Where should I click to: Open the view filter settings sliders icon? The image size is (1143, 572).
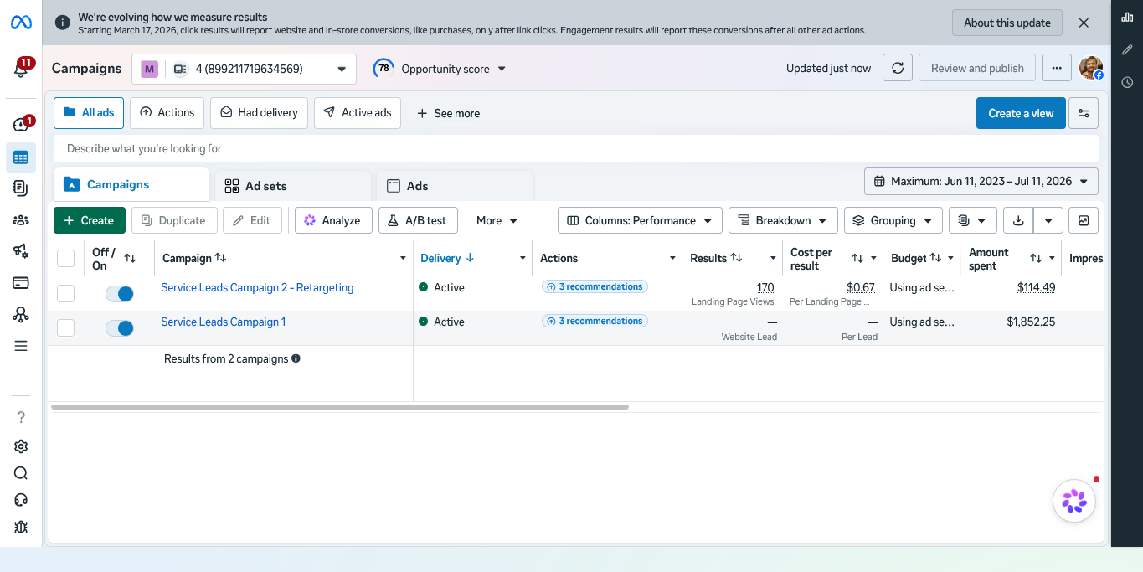tap(1084, 113)
